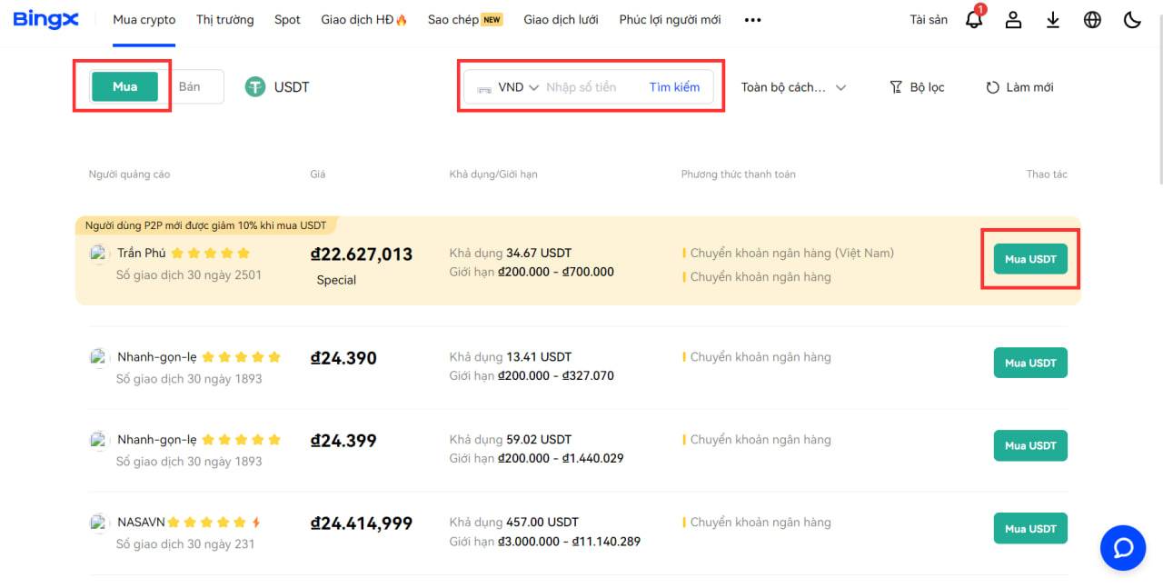The image size is (1163, 588).
Task: Click the Special price tag
Action: click(x=336, y=280)
